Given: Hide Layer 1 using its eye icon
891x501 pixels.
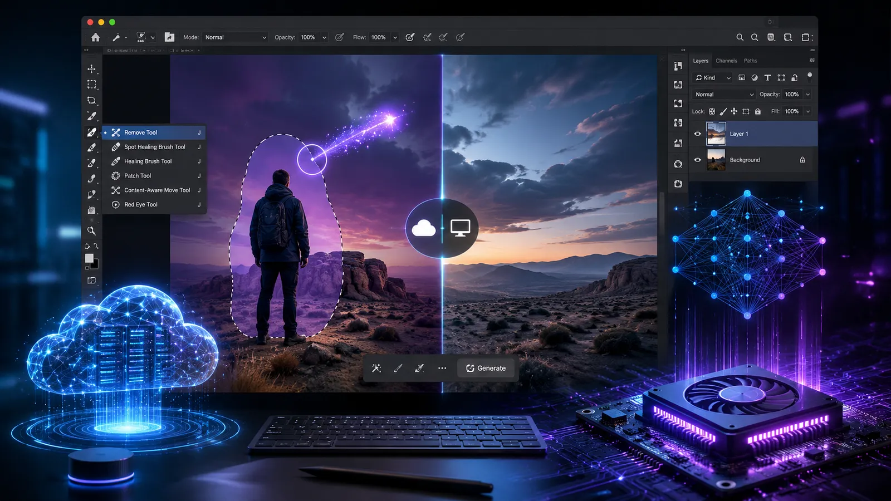Looking at the screenshot, I should click(x=697, y=134).
